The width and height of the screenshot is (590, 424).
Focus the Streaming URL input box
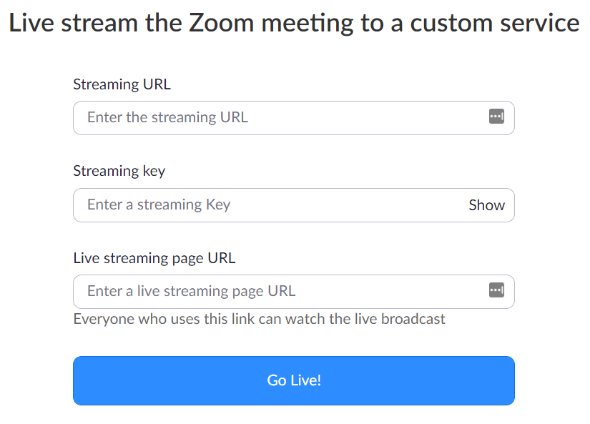click(294, 118)
